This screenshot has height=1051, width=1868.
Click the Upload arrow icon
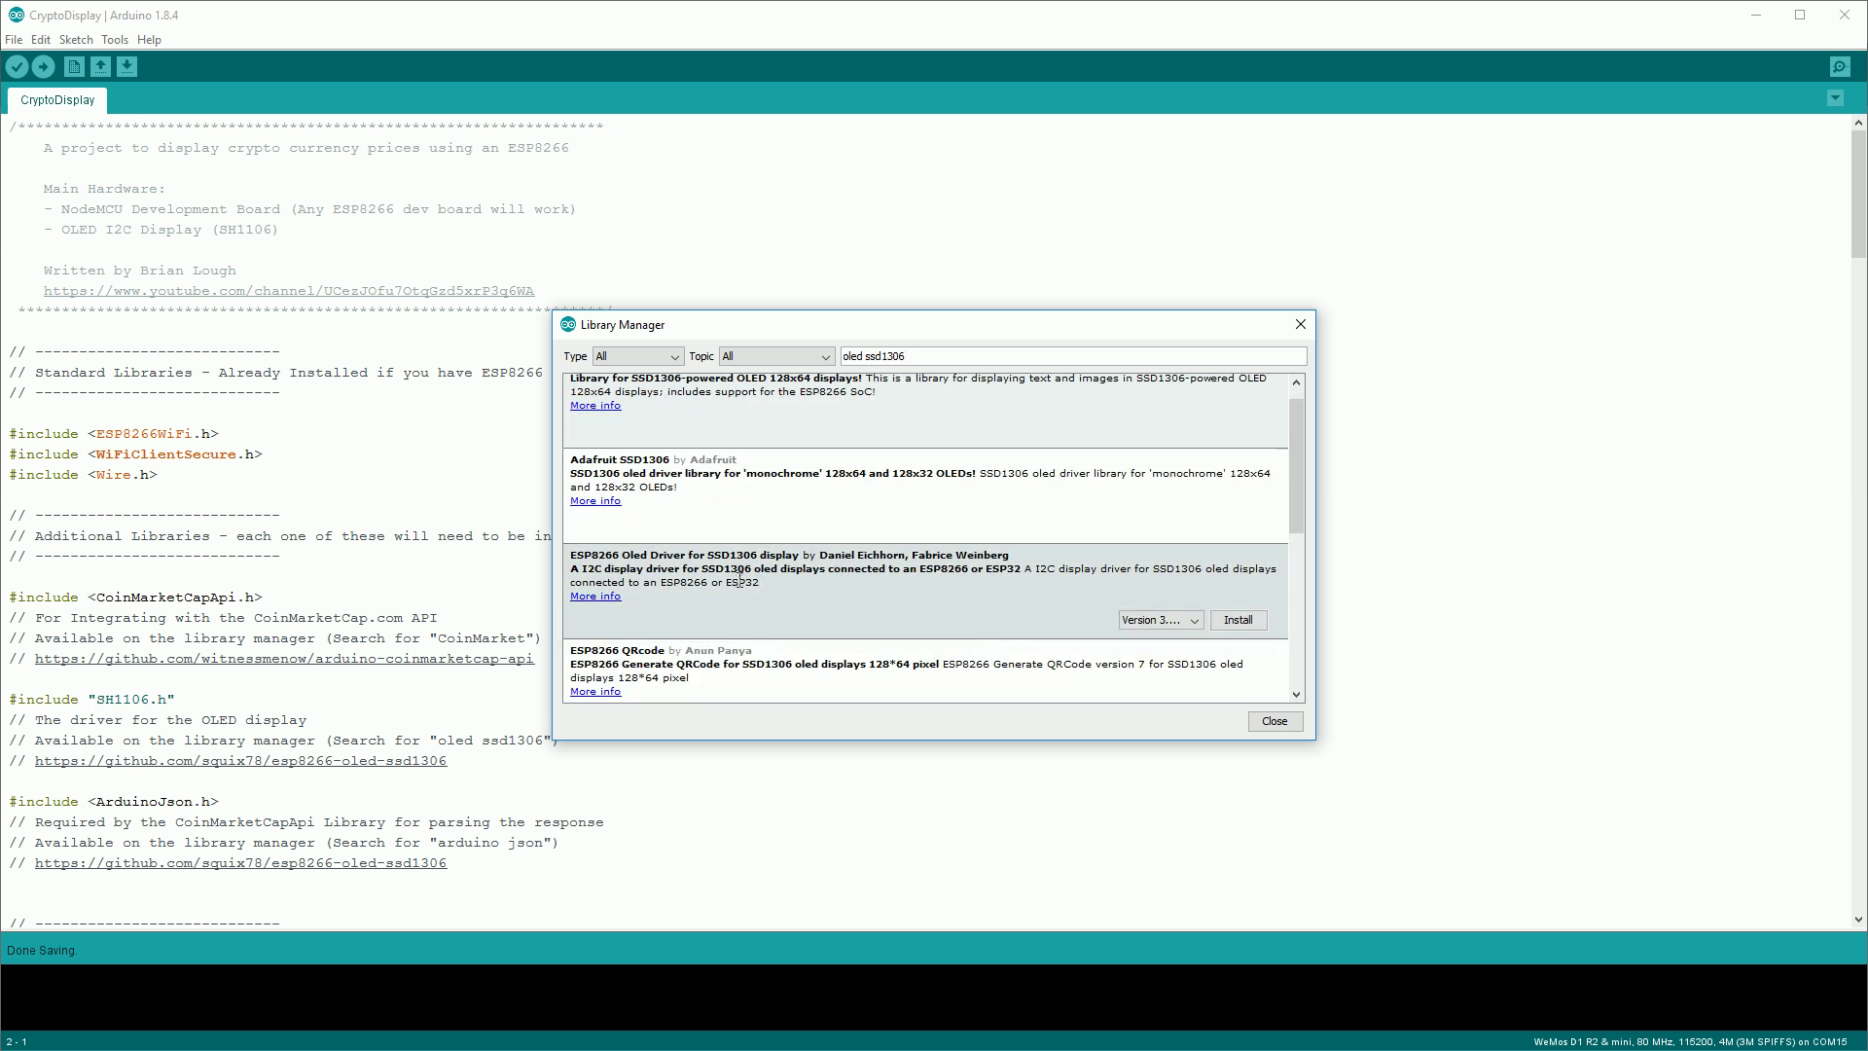pyautogui.click(x=43, y=66)
